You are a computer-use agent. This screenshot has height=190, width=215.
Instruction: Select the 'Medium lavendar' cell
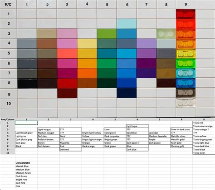coord(159,136)
